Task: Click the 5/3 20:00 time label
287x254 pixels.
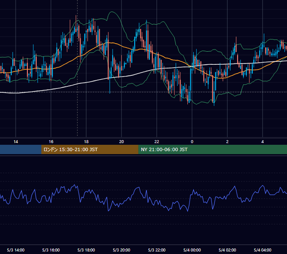Action: click(122, 250)
